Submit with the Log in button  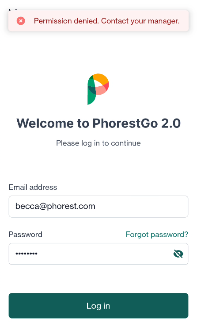98,306
